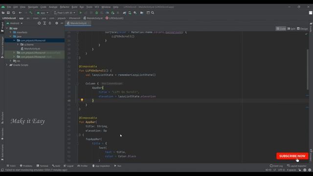Switch editor to Code view
This screenshot has width=313, height=176.
(x=281, y=29)
